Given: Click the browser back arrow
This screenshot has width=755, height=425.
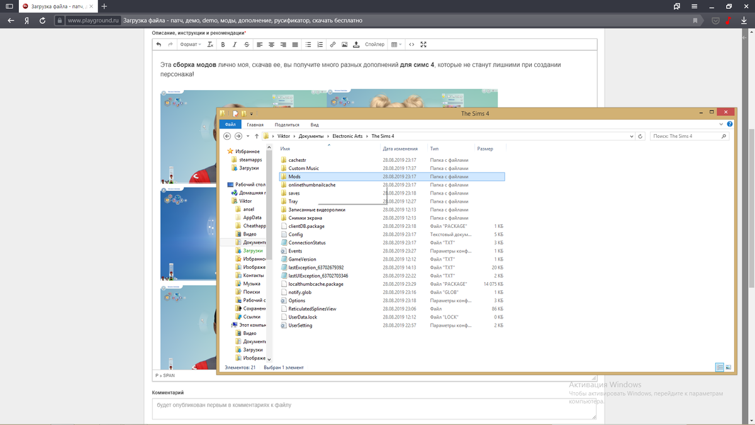Looking at the screenshot, I should tap(11, 20).
